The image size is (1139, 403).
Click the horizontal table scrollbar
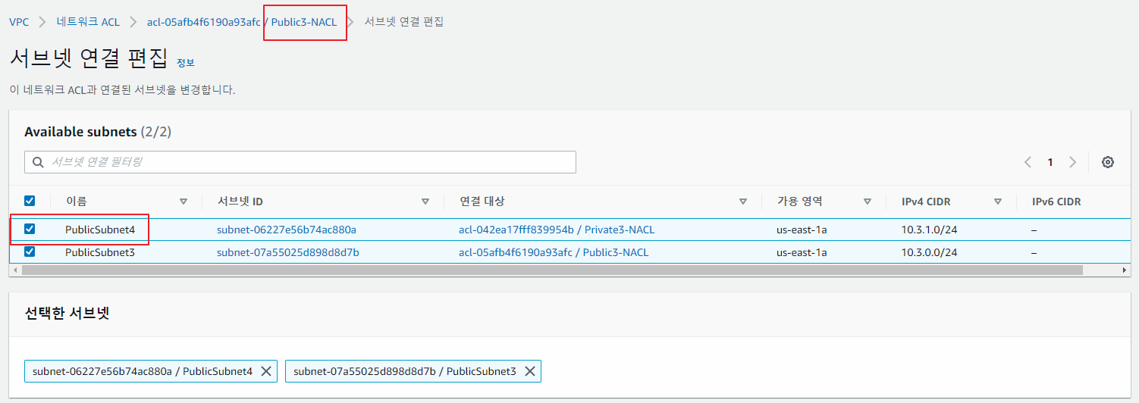coord(551,270)
